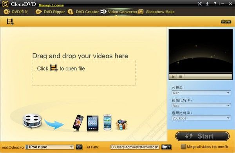This screenshot has width=235, height=153.
Task: Open the Slideshow Make tab
Action: coord(156,12)
